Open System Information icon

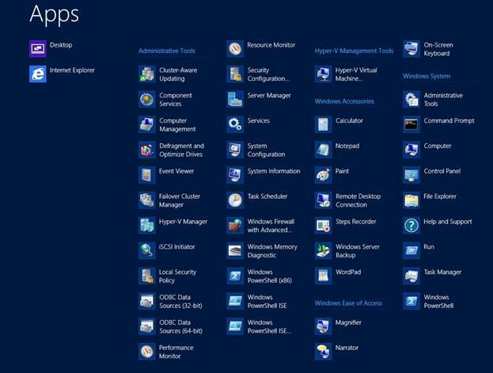click(235, 175)
